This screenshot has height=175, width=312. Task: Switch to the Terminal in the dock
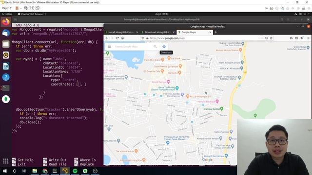pyautogui.click(x=6, y=88)
